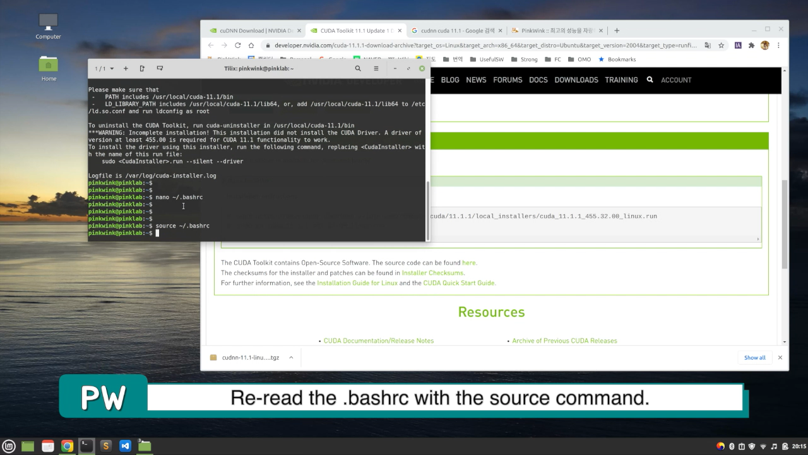
Task: Open the Bookmarks star shortcut
Action: click(x=617, y=59)
